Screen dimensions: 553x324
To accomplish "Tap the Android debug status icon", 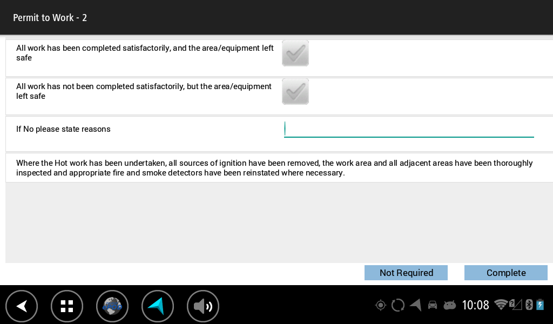I will click(450, 305).
